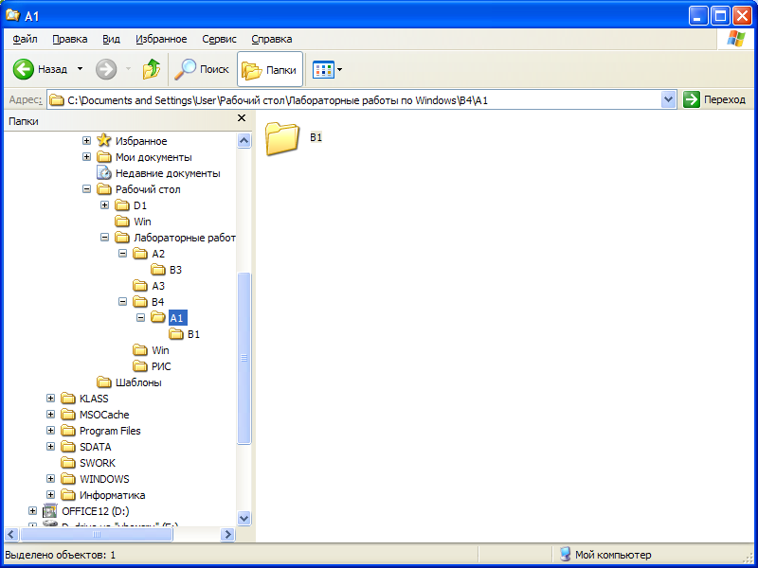Screen dimensions: 758x568
Task: Select the KLASS folder icon
Action: [68, 399]
